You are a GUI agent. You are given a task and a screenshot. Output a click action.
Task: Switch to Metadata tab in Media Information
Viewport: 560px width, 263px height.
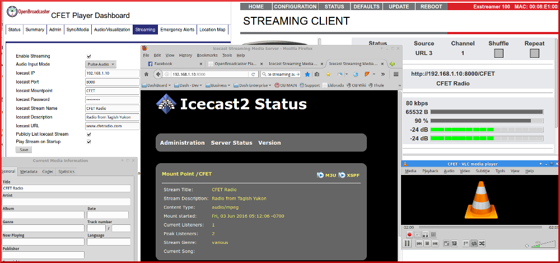click(29, 172)
